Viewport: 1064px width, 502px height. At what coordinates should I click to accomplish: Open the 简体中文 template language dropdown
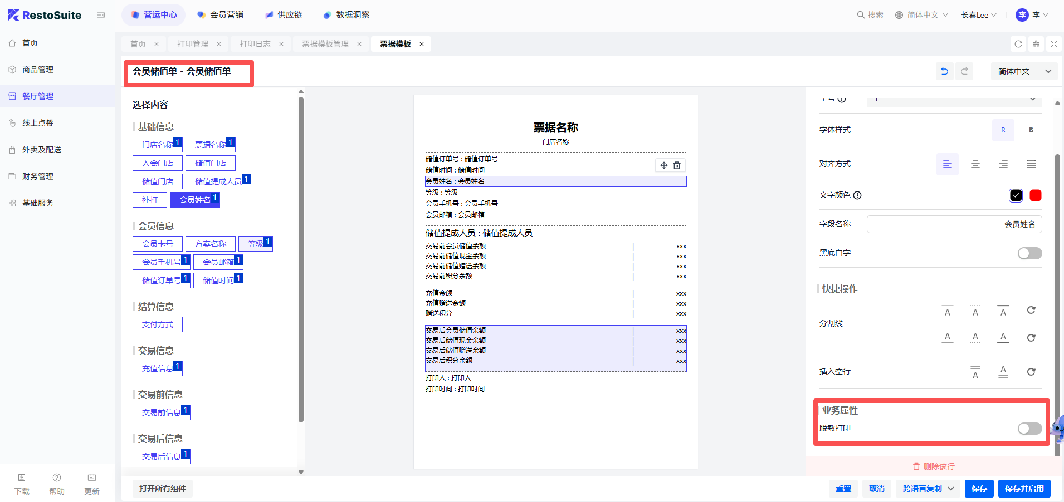[1024, 71]
